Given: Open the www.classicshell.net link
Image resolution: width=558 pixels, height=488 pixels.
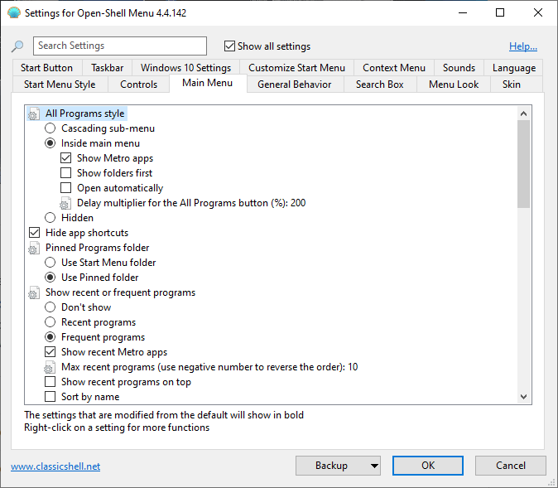Looking at the screenshot, I should coord(55,466).
